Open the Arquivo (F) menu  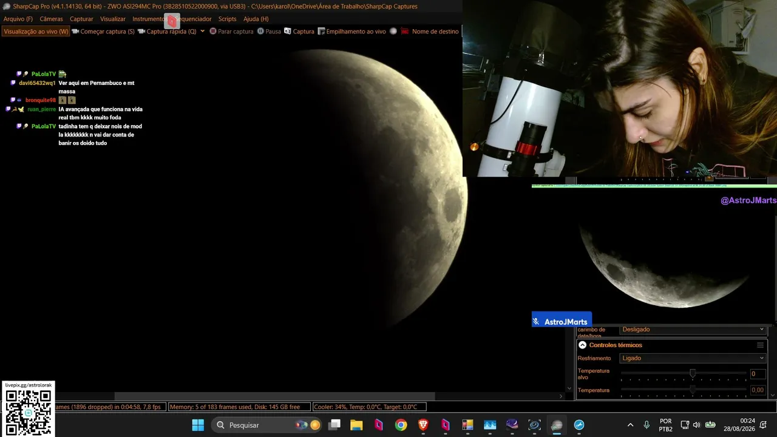(x=18, y=19)
